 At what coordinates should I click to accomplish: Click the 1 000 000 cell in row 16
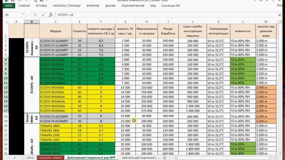(193, 106)
